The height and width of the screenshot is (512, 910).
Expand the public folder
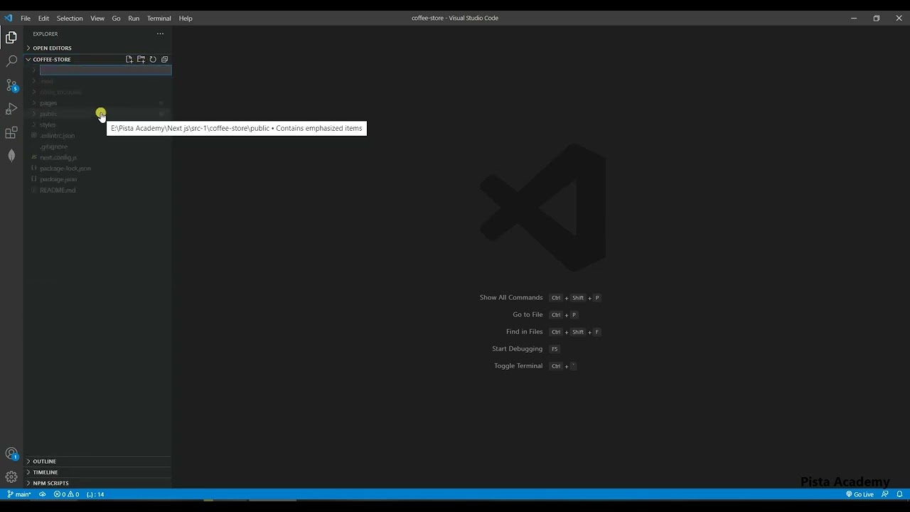click(97, 114)
